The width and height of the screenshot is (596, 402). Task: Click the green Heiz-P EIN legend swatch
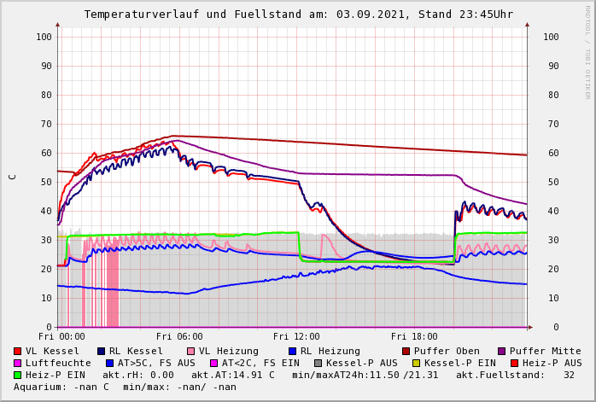pyautogui.click(x=18, y=376)
